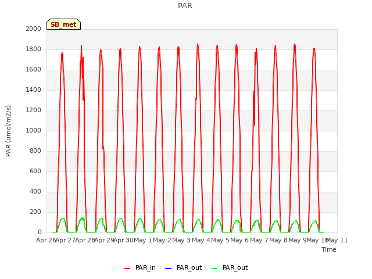Click the May 8 x-axis tick label
Viewport: 372px width, 279px height.
(x=278, y=240)
